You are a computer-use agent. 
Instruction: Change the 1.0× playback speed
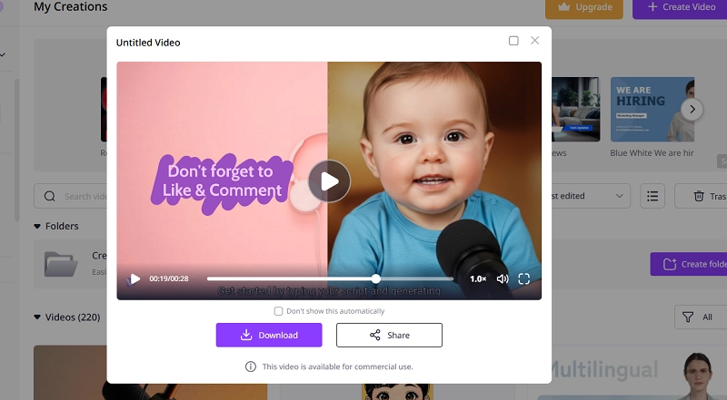(478, 279)
